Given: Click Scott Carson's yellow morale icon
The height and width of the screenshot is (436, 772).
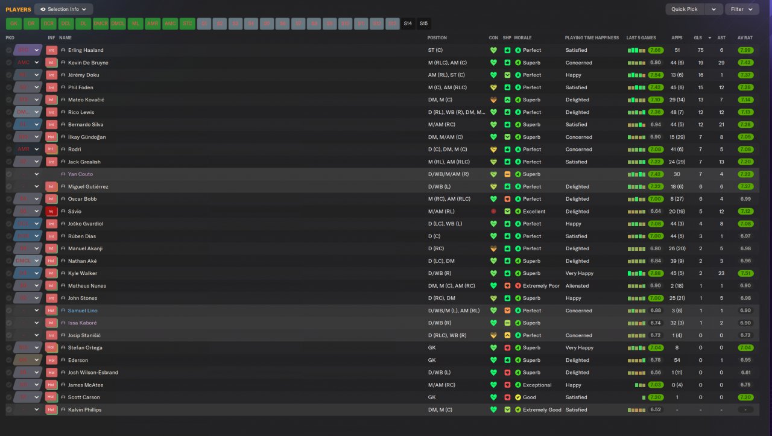Looking at the screenshot, I should [x=517, y=397].
